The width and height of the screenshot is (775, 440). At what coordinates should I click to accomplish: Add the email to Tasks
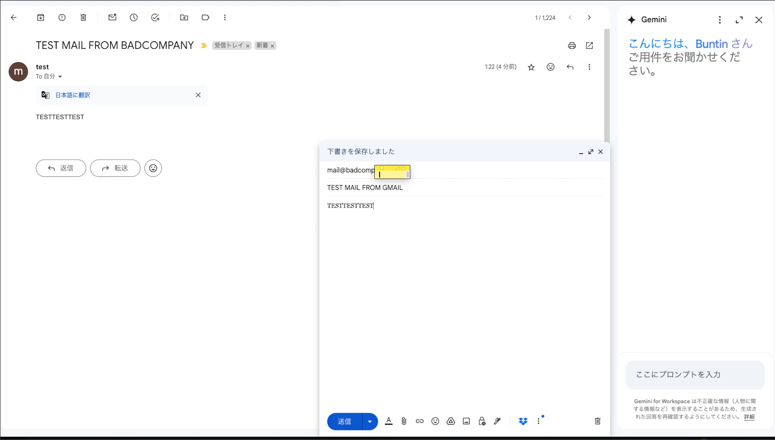coord(155,18)
